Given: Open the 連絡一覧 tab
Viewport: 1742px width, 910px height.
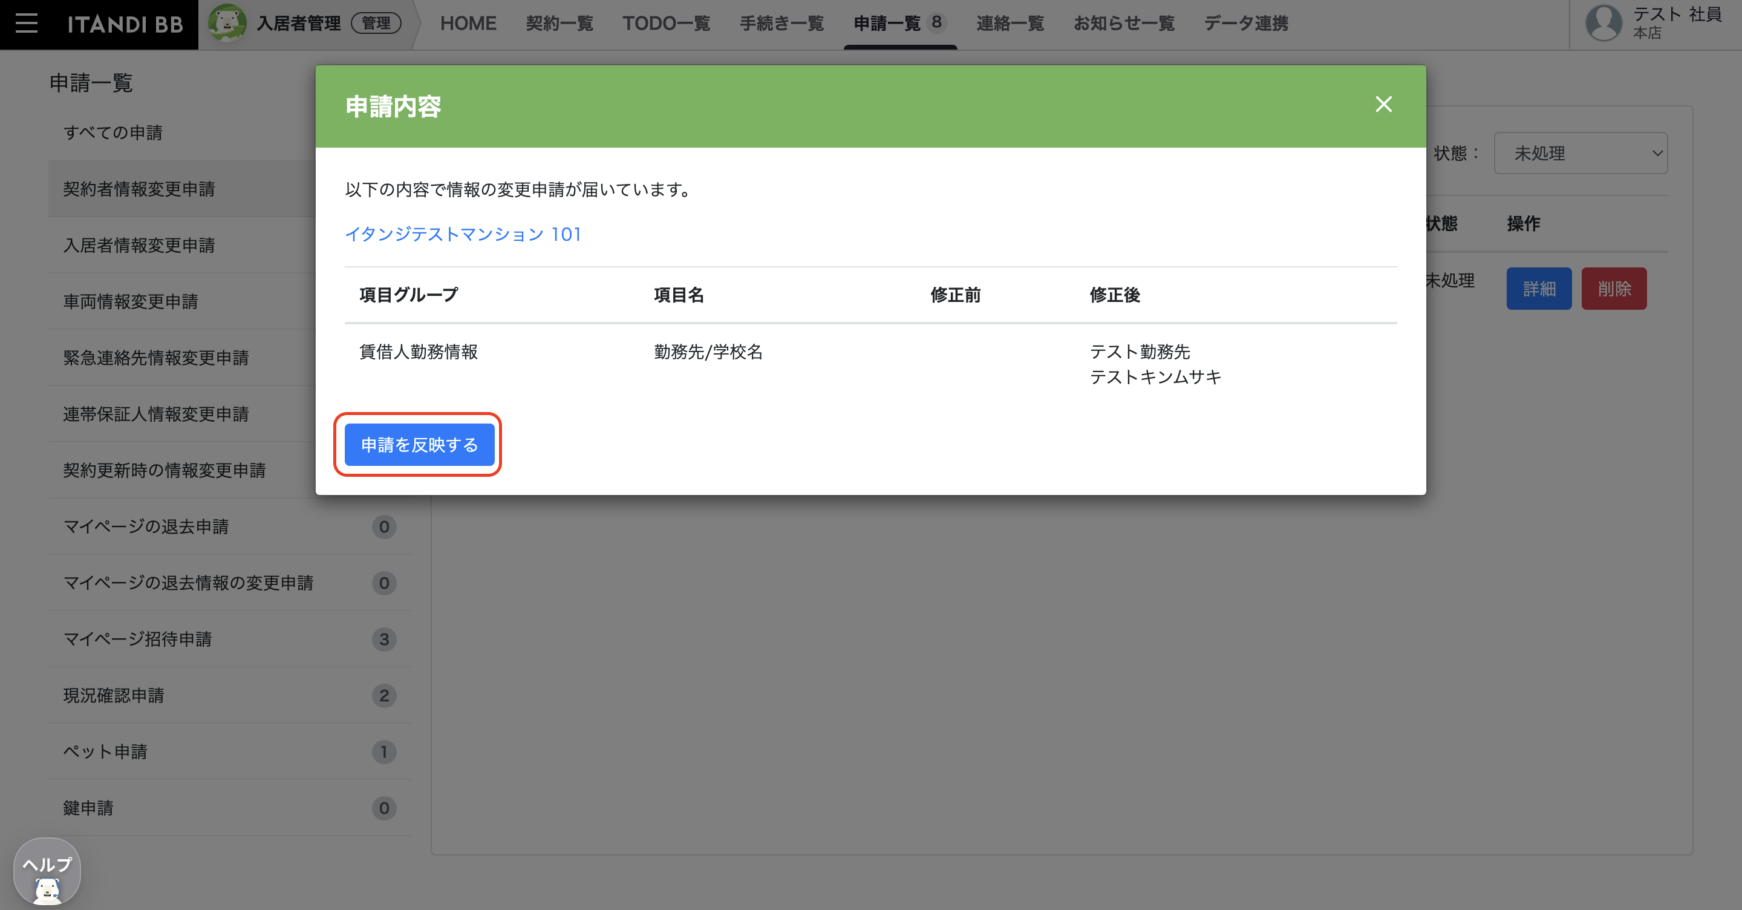Looking at the screenshot, I should 1010,24.
